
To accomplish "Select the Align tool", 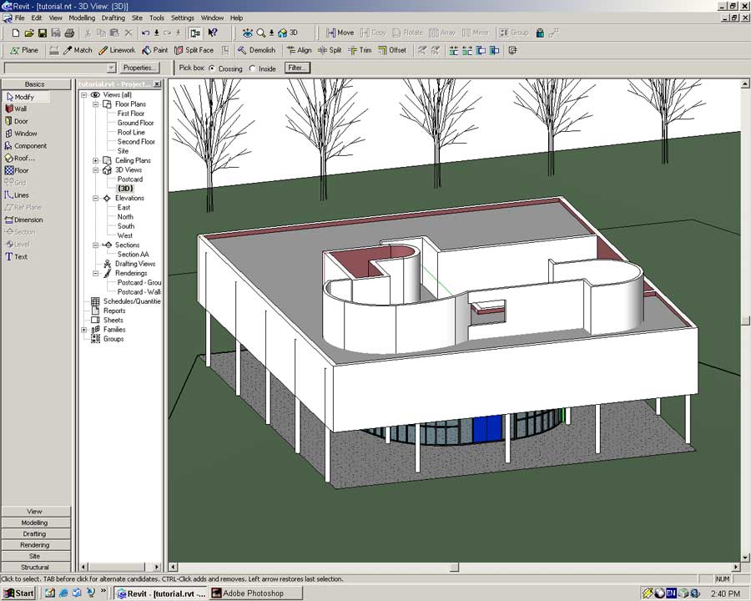I will (299, 50).
